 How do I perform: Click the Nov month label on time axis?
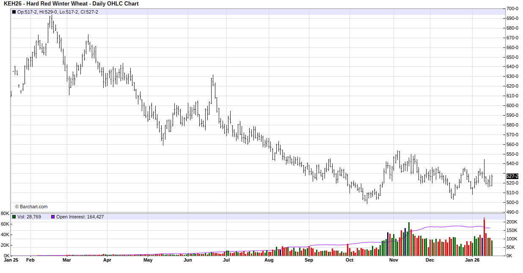click(394, 260)
